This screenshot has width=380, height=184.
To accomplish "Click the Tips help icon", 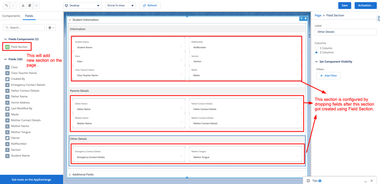I will click(x=308, y=181).
